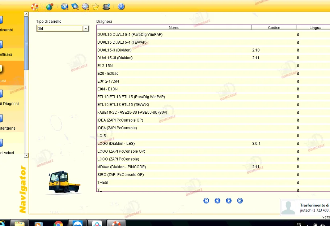Screen dimensions: 330x226
Task: Click the lifebuoy icon in the toolbar
Action: pyautogui.click(x=35, y=6)
